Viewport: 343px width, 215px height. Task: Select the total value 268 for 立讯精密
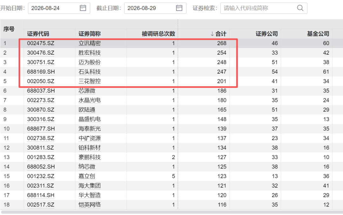point(222,43)
